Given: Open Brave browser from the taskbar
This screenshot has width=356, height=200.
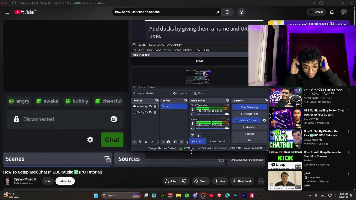Looking at the screenshot, I should click(x=219, y=196).
